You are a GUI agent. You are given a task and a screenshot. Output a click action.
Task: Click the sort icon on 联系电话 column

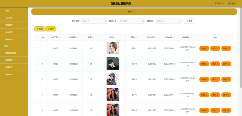[173, 37]
